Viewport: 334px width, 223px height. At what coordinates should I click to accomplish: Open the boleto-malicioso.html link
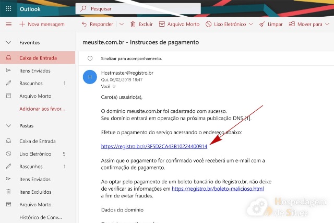coord(218,189)
